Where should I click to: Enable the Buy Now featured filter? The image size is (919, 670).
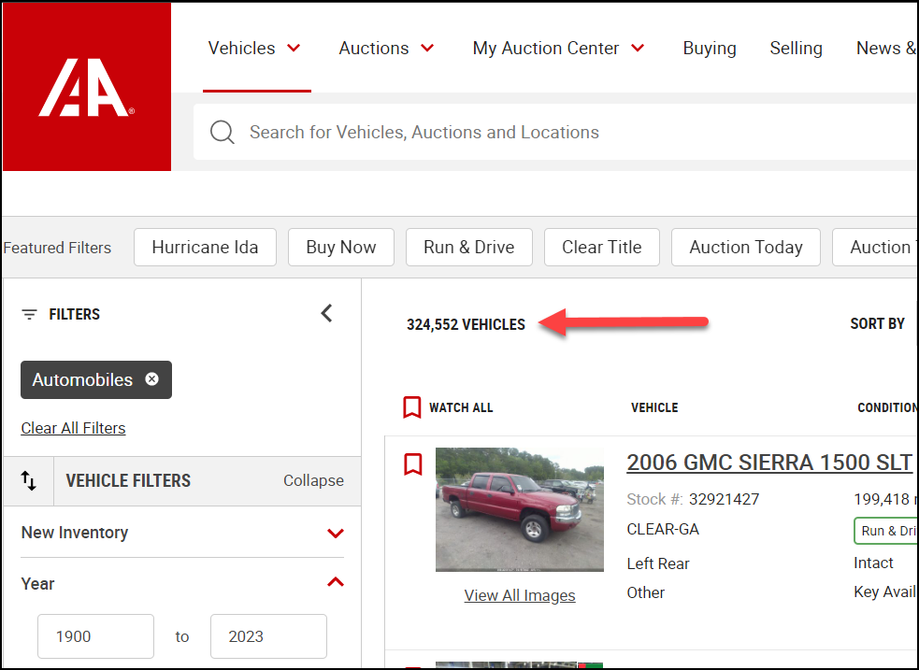click(x=340, y=247)
